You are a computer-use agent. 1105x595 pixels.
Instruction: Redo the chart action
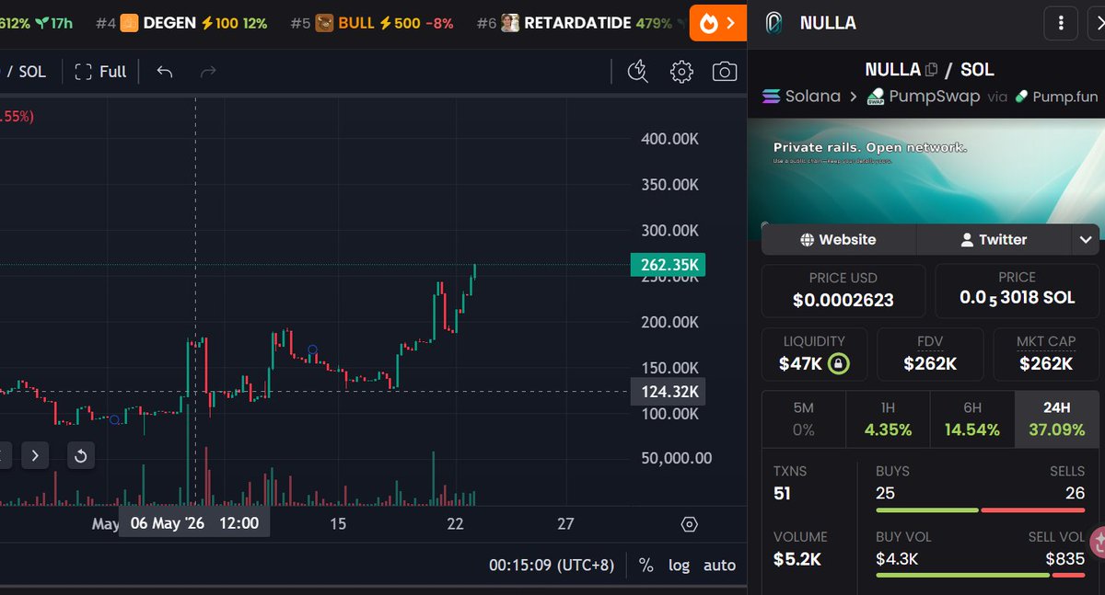[x=208, y=71]
